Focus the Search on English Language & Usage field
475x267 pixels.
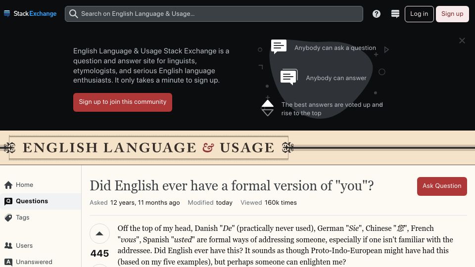point(214,14)
